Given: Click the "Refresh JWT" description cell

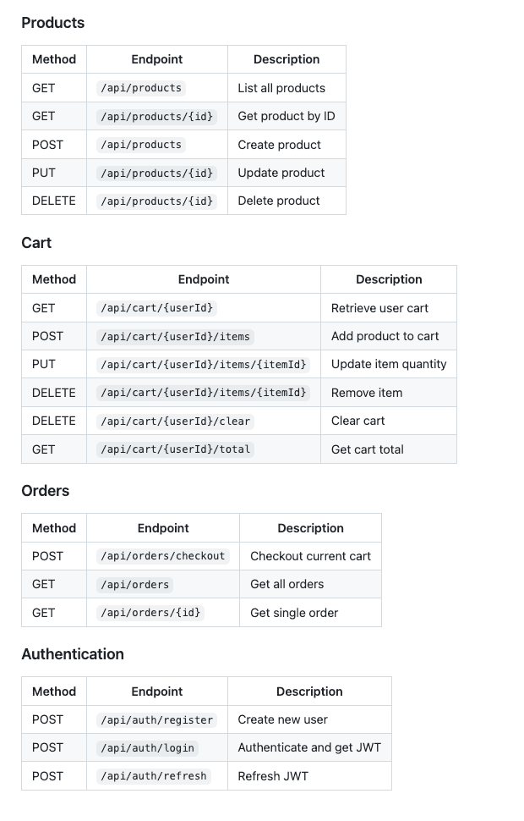Looking at the screenshot, I should pos(275,776).
